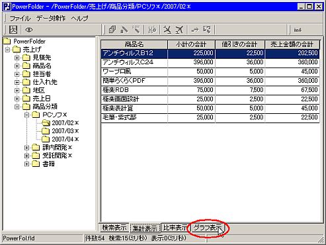Screen dimensions: 326x245
Task: Click the inf toolbar button
Action: (298, 30)
